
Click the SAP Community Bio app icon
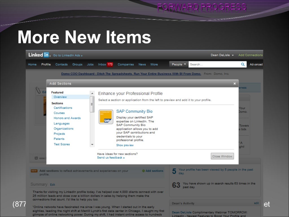click(x=106, y=117)
